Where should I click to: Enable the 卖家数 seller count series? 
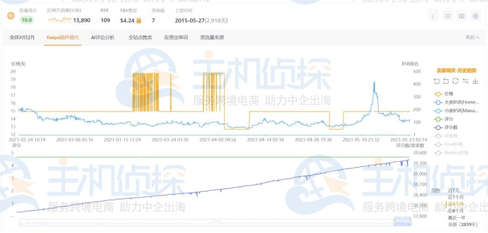click(x=446, y=136)
